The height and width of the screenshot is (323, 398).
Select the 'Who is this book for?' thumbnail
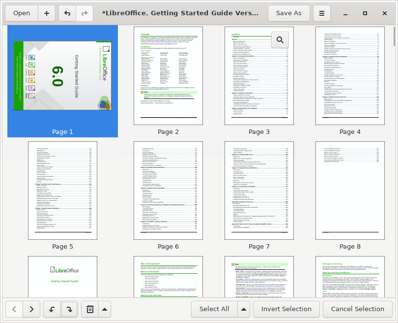point(168,277)
